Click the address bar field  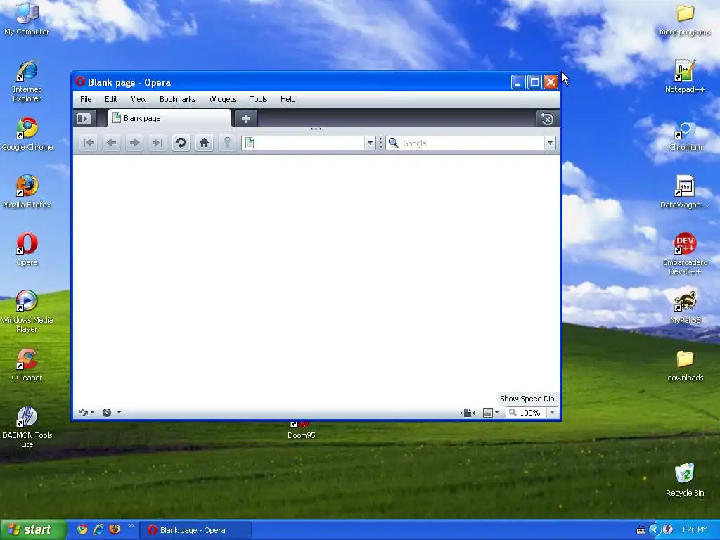click(x=309, y=143)
